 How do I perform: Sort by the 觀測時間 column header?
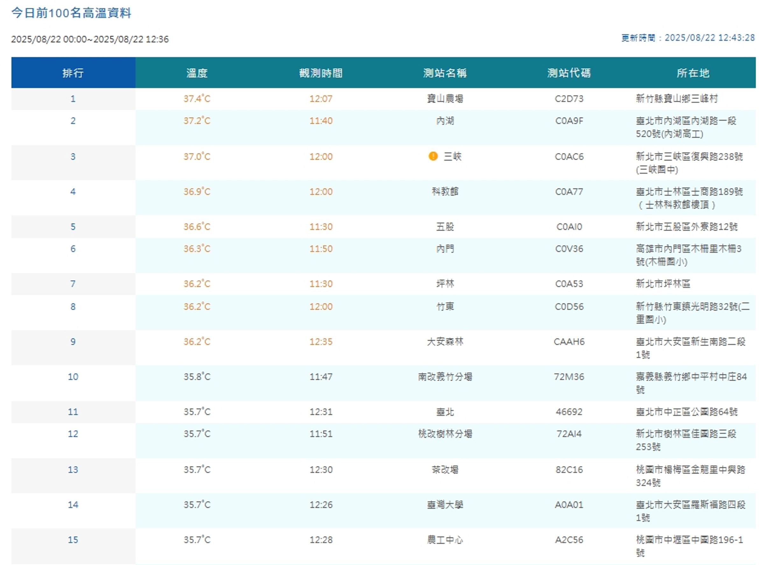pyautogui.click(x=321, y=73)
